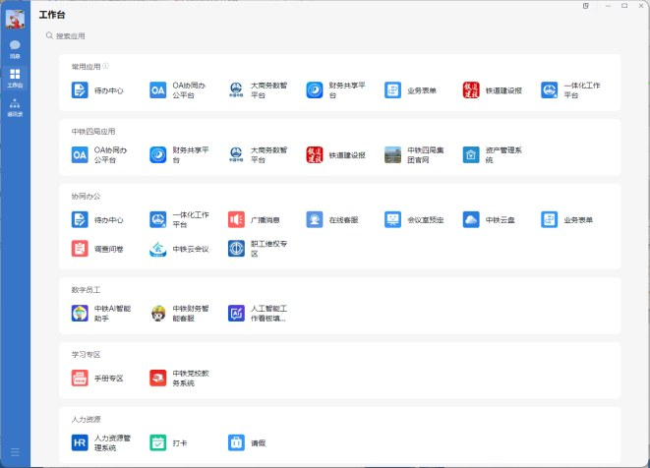Open the 中铁AI智能助手 assistant
This screenshot has width=650, height=468.
coord(80,313)
